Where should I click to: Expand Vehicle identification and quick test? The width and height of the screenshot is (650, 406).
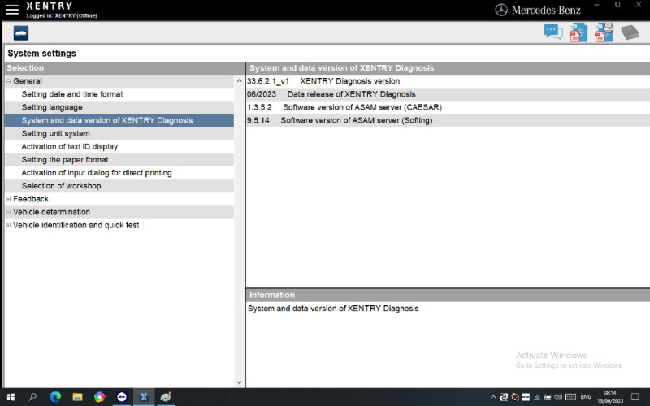(x=9, y=225)
